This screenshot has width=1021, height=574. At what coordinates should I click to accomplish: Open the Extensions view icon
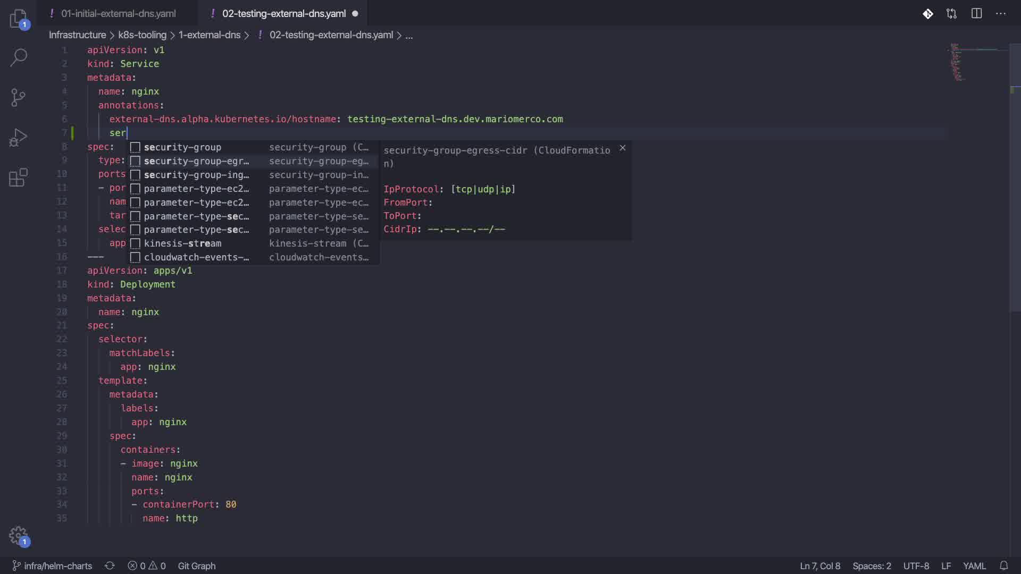[x=18, y=178]
